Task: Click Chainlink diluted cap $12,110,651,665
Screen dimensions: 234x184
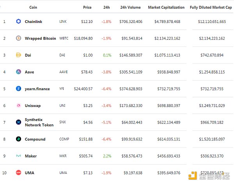Action: click(x=212, y=21)
